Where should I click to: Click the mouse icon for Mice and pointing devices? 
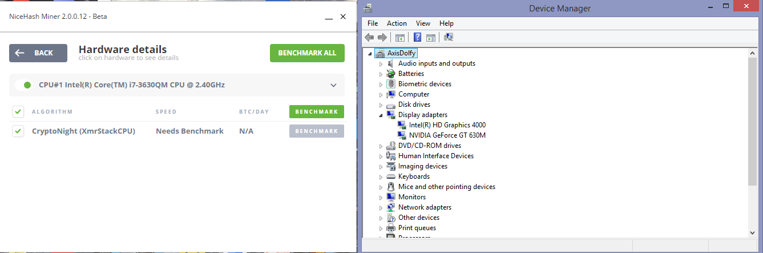tap(391, 187)
